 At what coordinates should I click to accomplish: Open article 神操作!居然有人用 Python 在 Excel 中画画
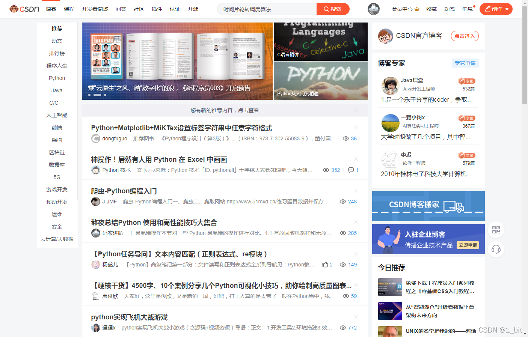pos(159,159)
